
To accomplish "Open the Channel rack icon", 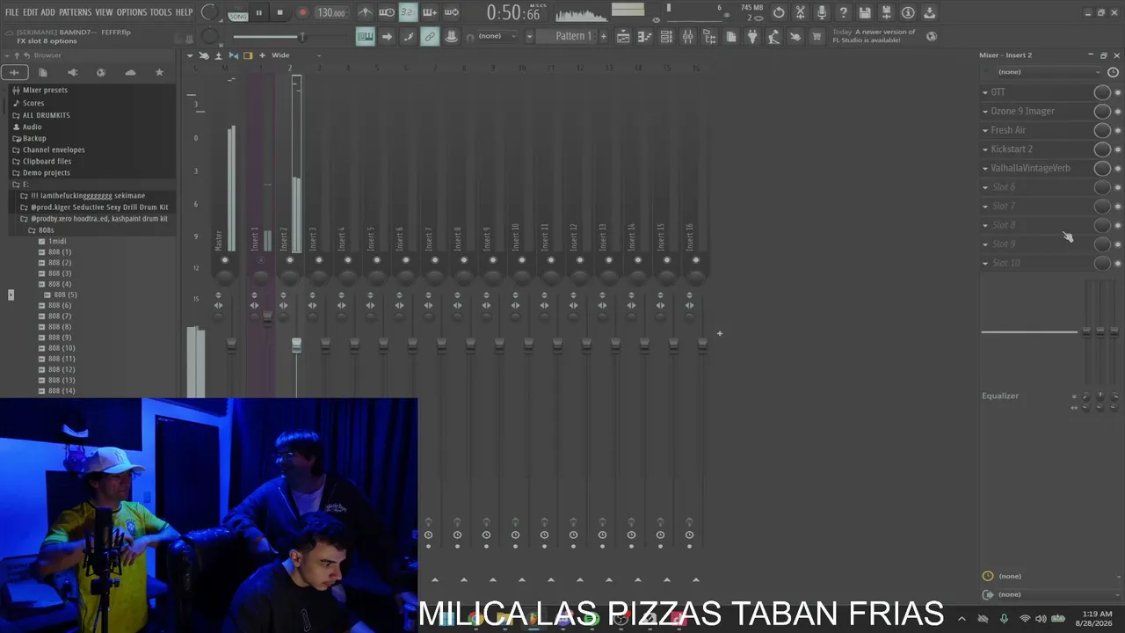I will [666, 36].
